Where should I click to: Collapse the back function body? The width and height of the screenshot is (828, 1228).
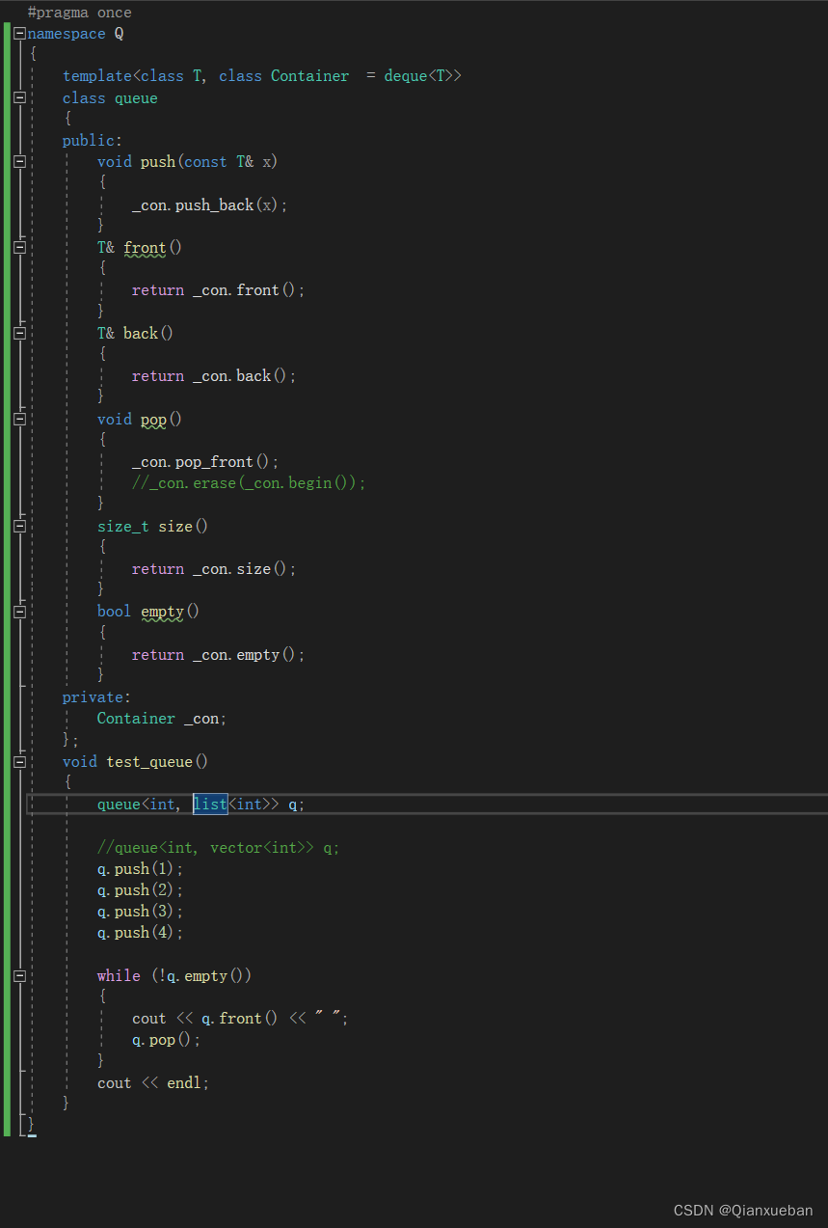click(x=18, y=333)
